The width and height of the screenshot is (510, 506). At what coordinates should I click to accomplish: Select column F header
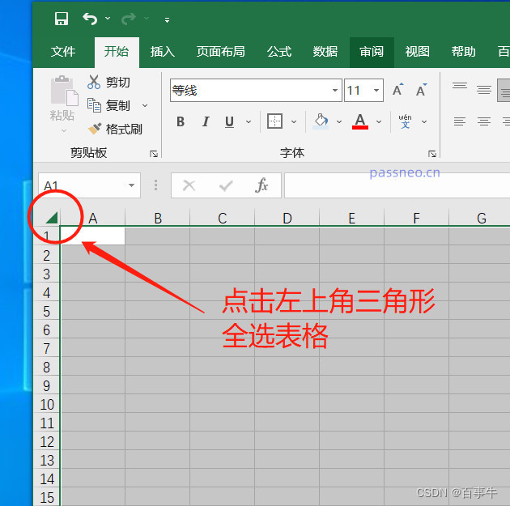pyautogui.click(x=416, y=218)
